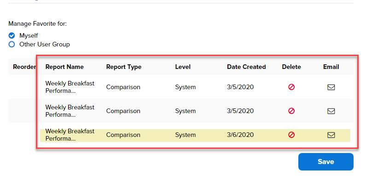Image resolution: width=366 pixels, height=176 pixels.
Task: Click System in the highlighted row
Action: click(186, 135)
